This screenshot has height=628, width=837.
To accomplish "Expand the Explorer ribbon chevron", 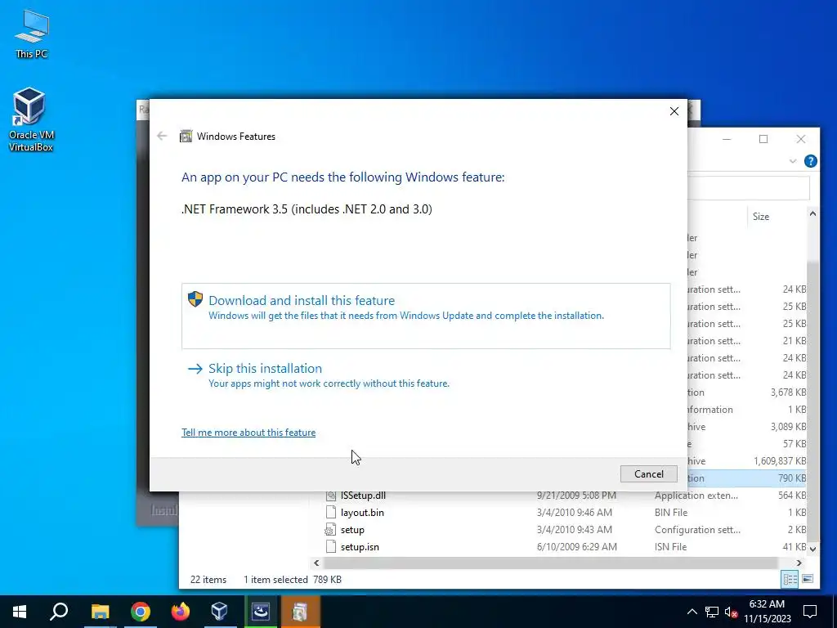I will [x=793, y=161].
